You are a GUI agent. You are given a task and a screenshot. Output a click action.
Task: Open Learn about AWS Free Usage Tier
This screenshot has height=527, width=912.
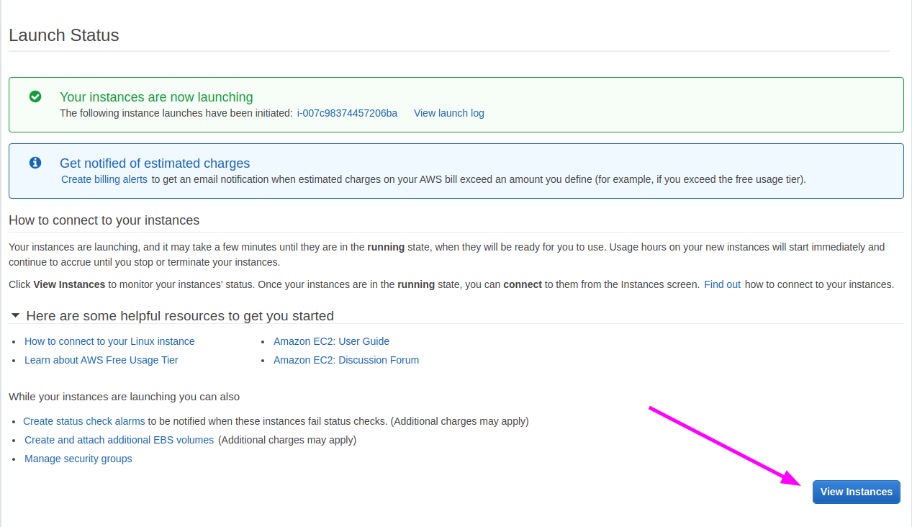point(101,360)
